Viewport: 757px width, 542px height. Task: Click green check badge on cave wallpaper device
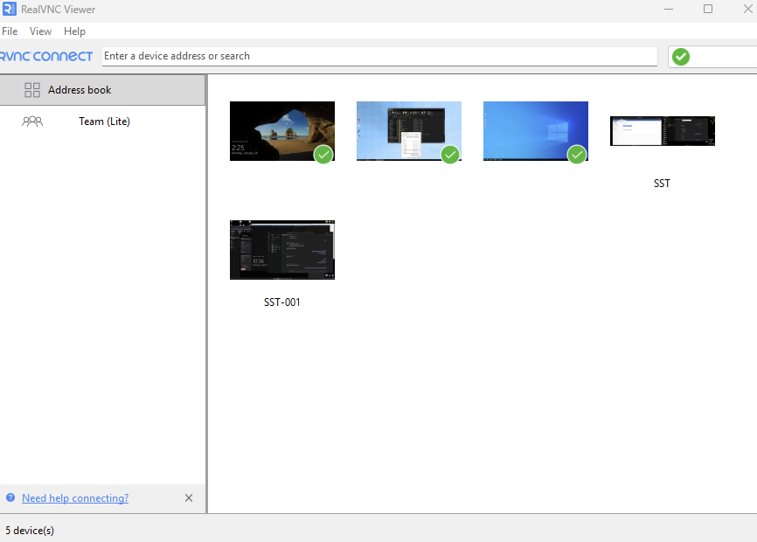point(323,155)
